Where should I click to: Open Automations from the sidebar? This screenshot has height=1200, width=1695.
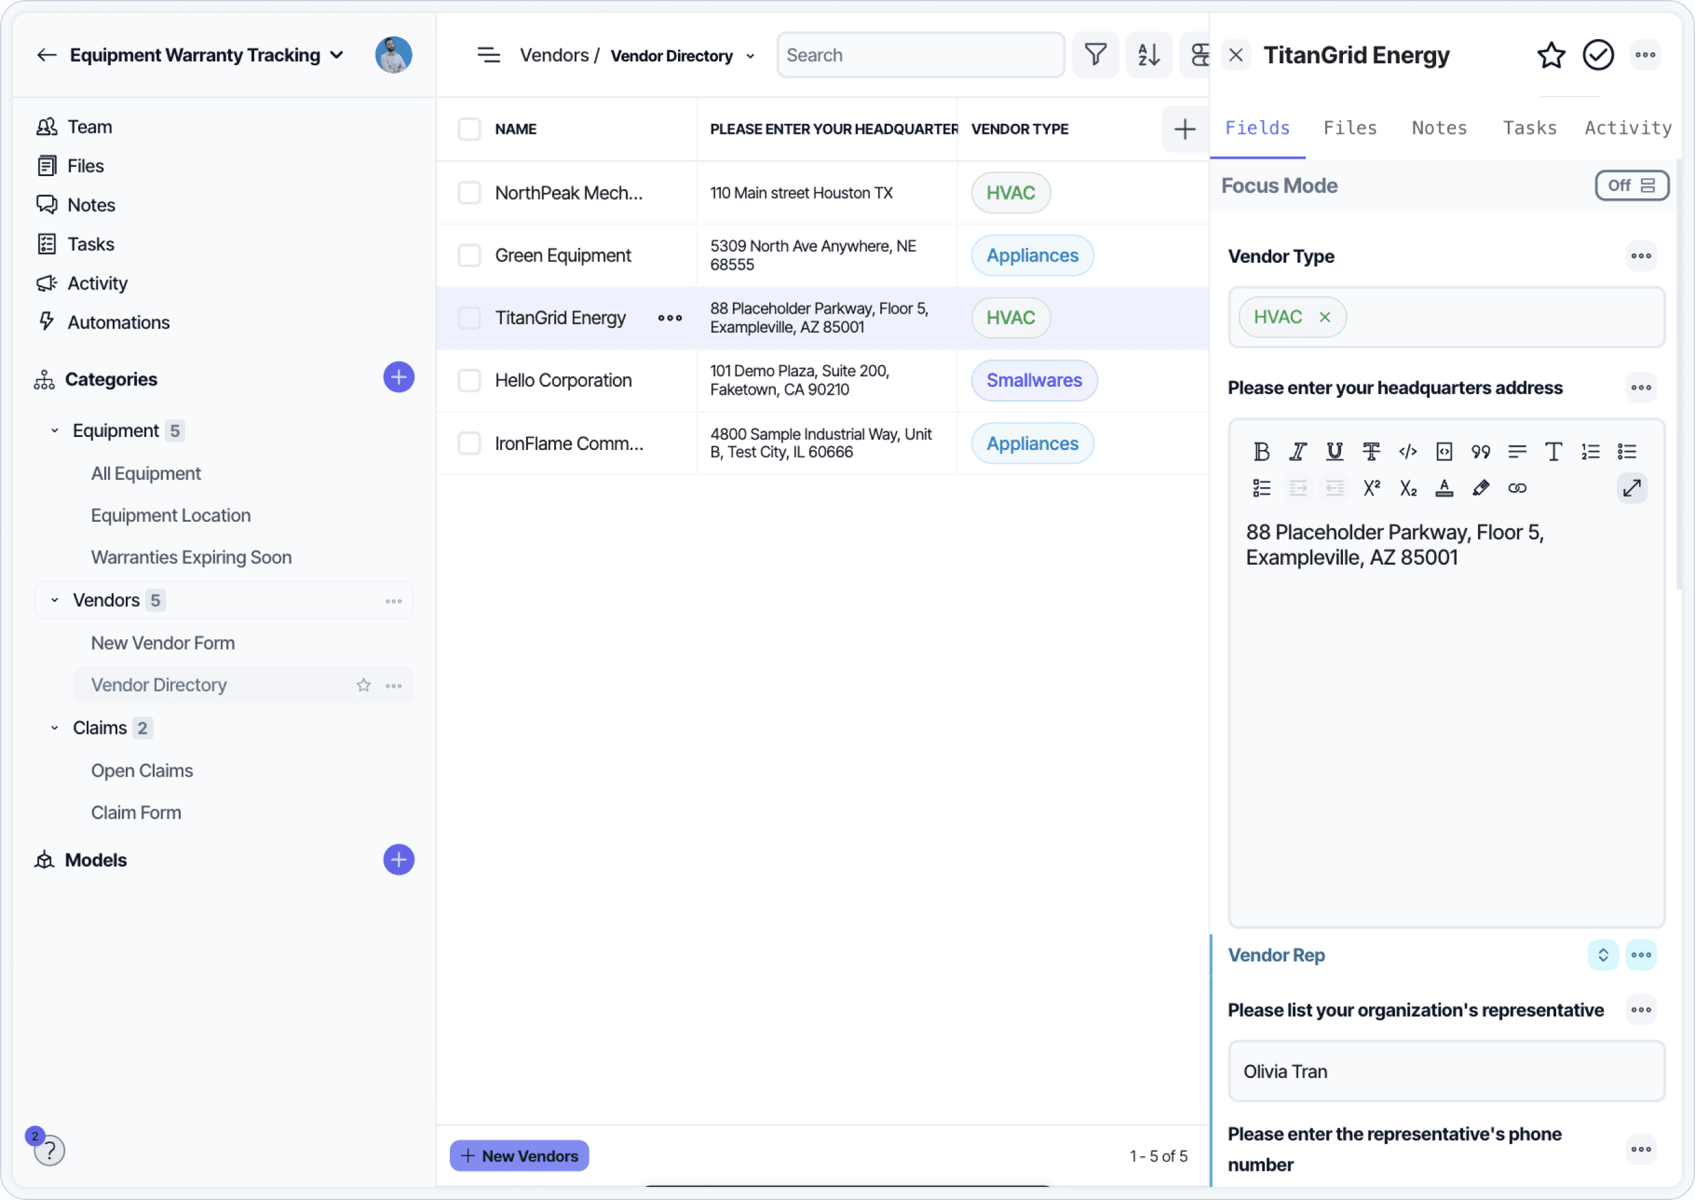(x=118, y=322)
